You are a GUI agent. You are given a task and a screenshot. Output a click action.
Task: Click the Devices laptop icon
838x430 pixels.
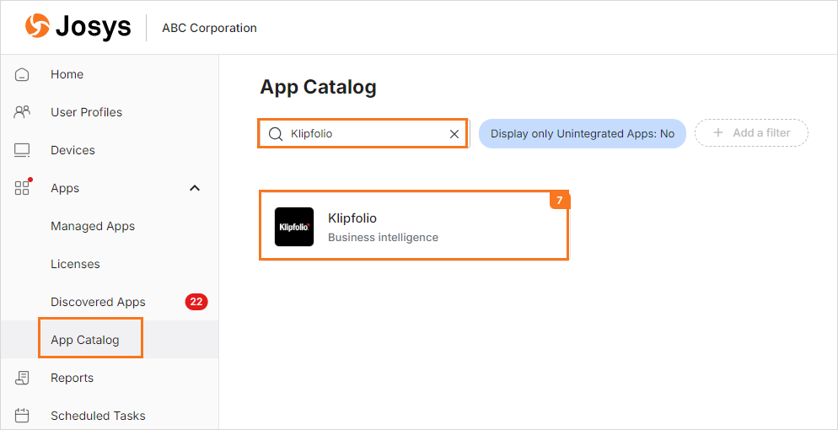pyautogui.click(x=22, y=150)
